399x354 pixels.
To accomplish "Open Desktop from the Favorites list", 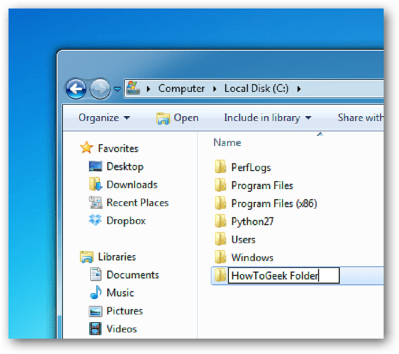I will tap(125, 166).
